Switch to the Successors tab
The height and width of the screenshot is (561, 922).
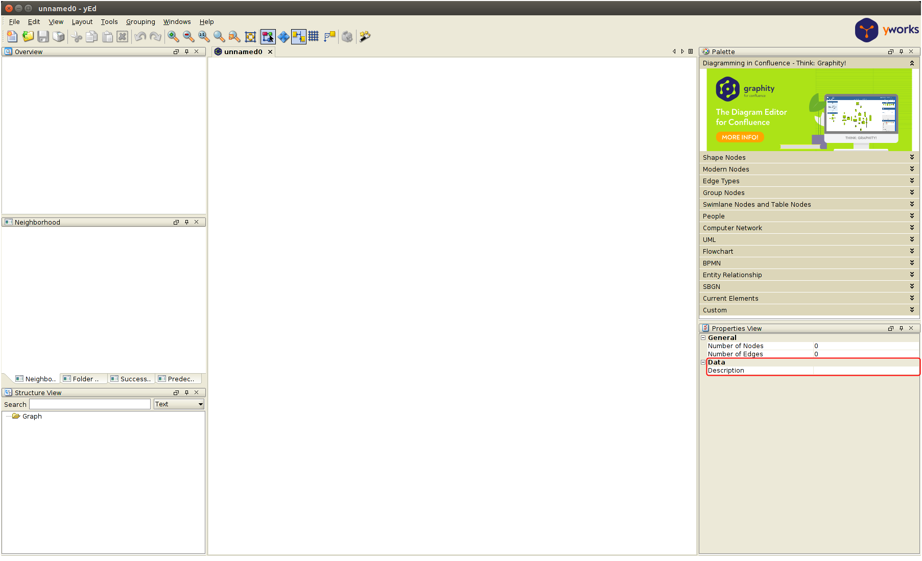131,379
